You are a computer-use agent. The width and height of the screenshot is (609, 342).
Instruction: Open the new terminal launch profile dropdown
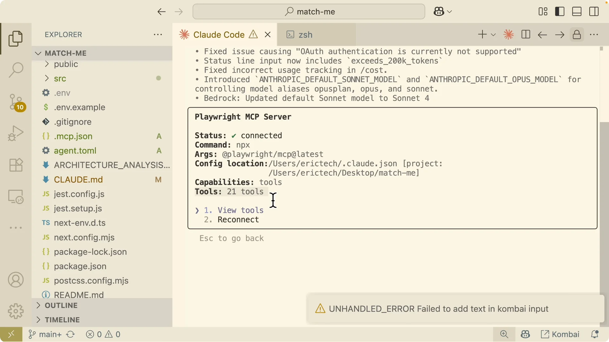click(493, 35)
